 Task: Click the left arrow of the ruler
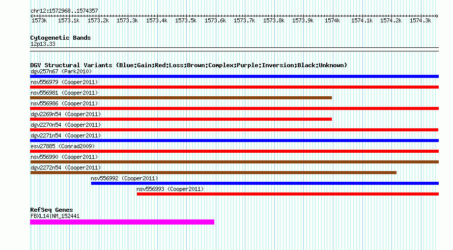point(32,16)
